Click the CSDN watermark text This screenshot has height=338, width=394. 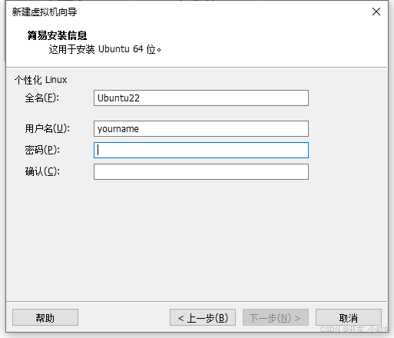[356, 329]
